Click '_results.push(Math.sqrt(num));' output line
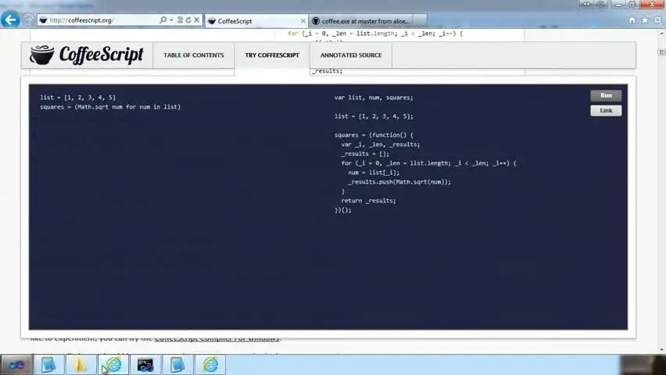 (399, 182)
